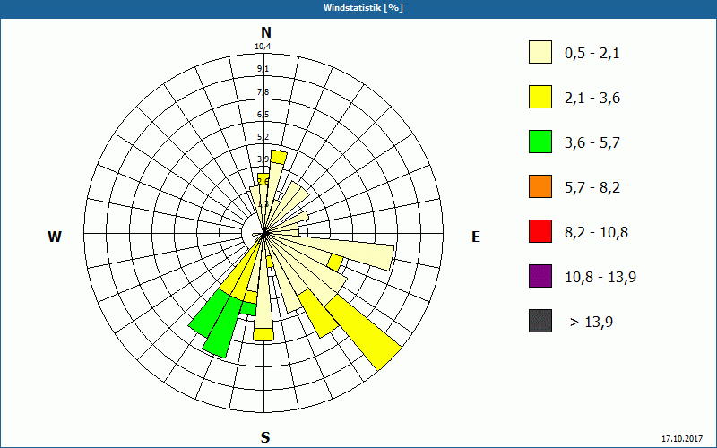Image resolution: width=717 pixels, height=448 pixels.
Task: Click the '6,5' radial axis value
Action: coord(263,115)
